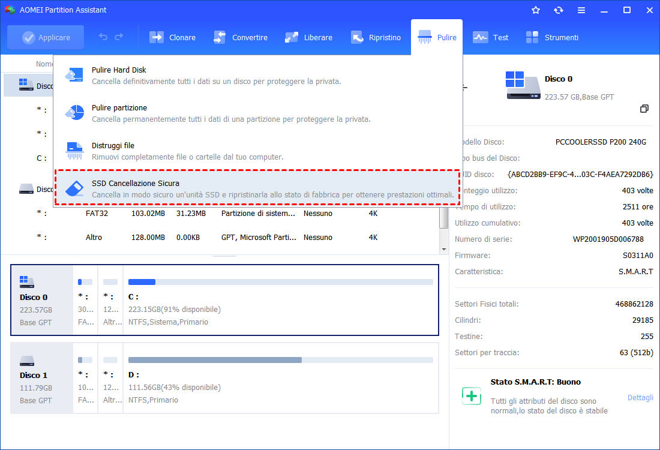Image resolution: width=660 pixels, height=450 pixels.
Task: Open the Convertire menu
Action: 241,37
